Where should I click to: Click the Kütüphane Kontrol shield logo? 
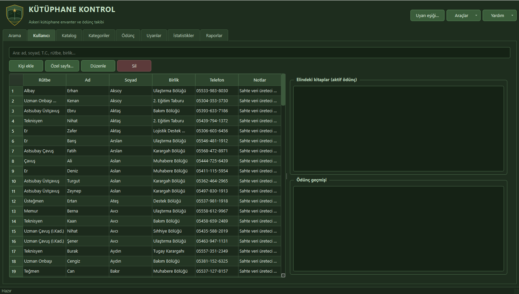(15, 15)
